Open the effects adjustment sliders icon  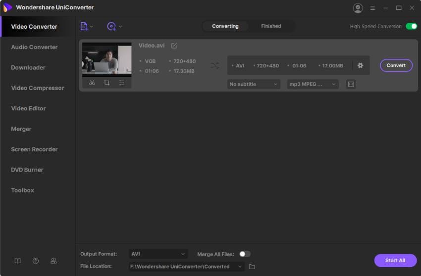(122, 83)
